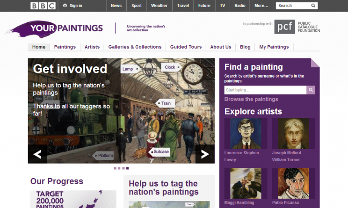Click the Our Progress heading

click(x=57, y=181)
